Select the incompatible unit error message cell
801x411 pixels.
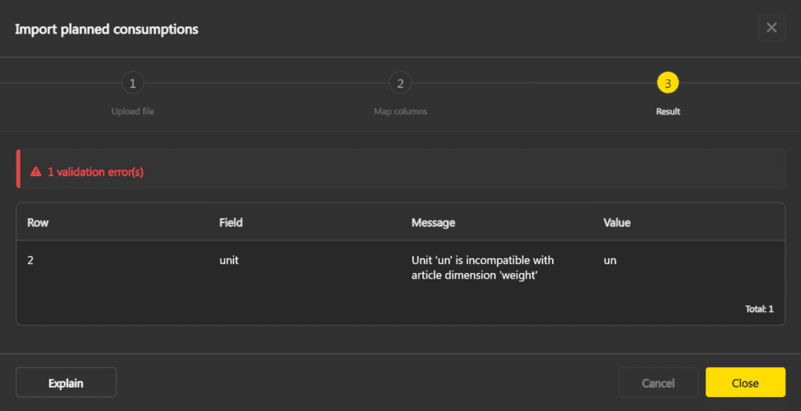pos(483,268)
